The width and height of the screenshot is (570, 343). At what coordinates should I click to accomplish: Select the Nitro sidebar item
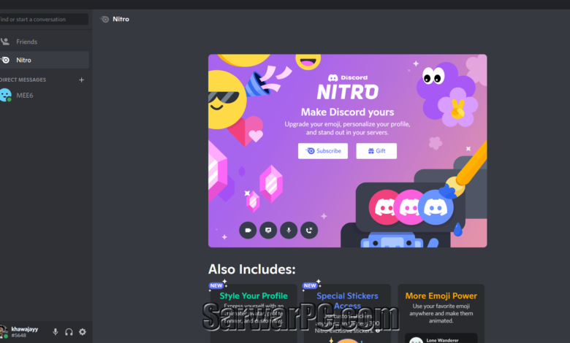[44, 60]
